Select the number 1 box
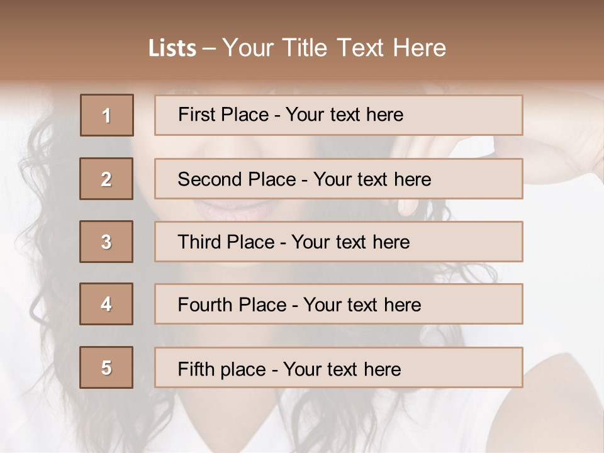 (107, 115)
